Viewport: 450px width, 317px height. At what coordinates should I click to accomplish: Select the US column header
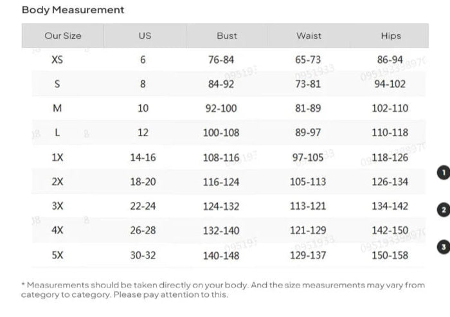[x=145, y=36]
